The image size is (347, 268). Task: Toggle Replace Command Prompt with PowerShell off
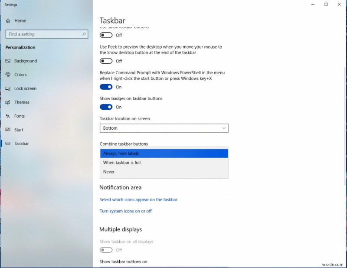tap(106, 87)
